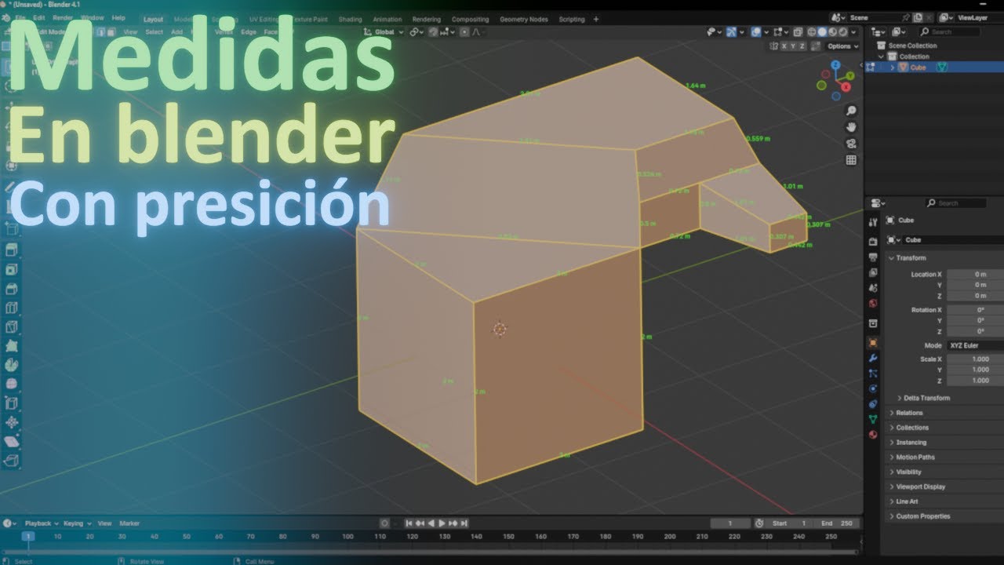Open the Playback popover in timeline
This screenshot has width=1004, height=565.
coord(41,523)
